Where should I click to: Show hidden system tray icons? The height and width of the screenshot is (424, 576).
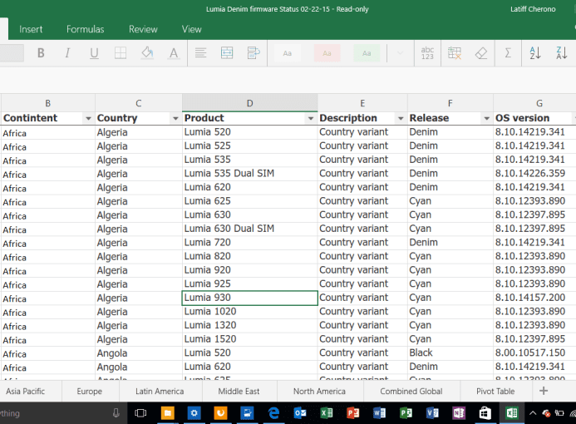(x=533, y=413)
